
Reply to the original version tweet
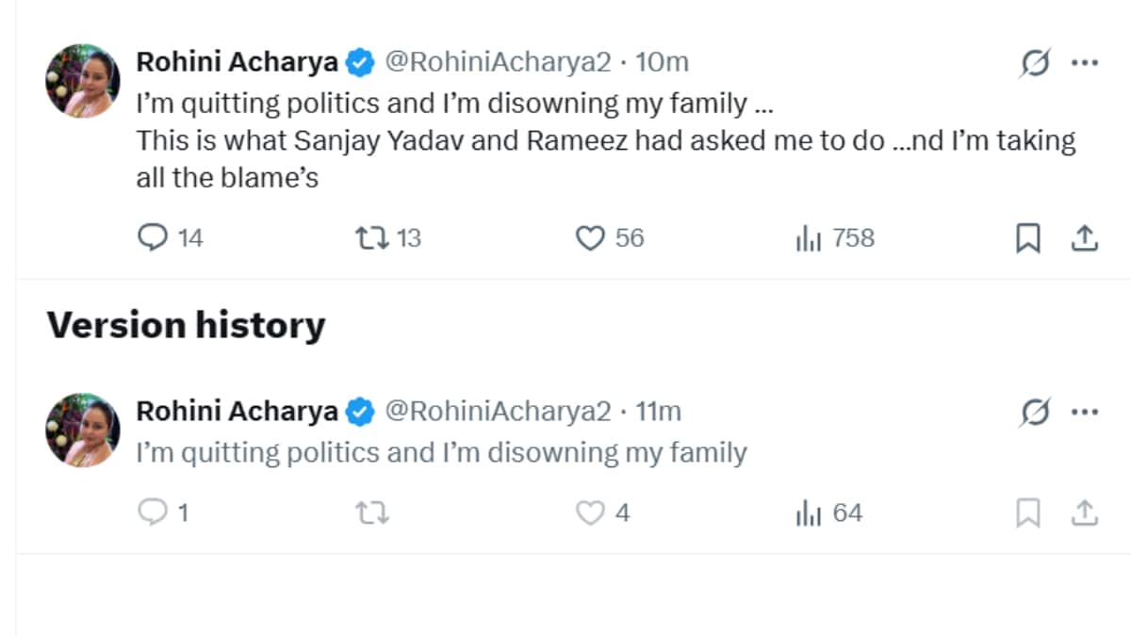(154, 513)
